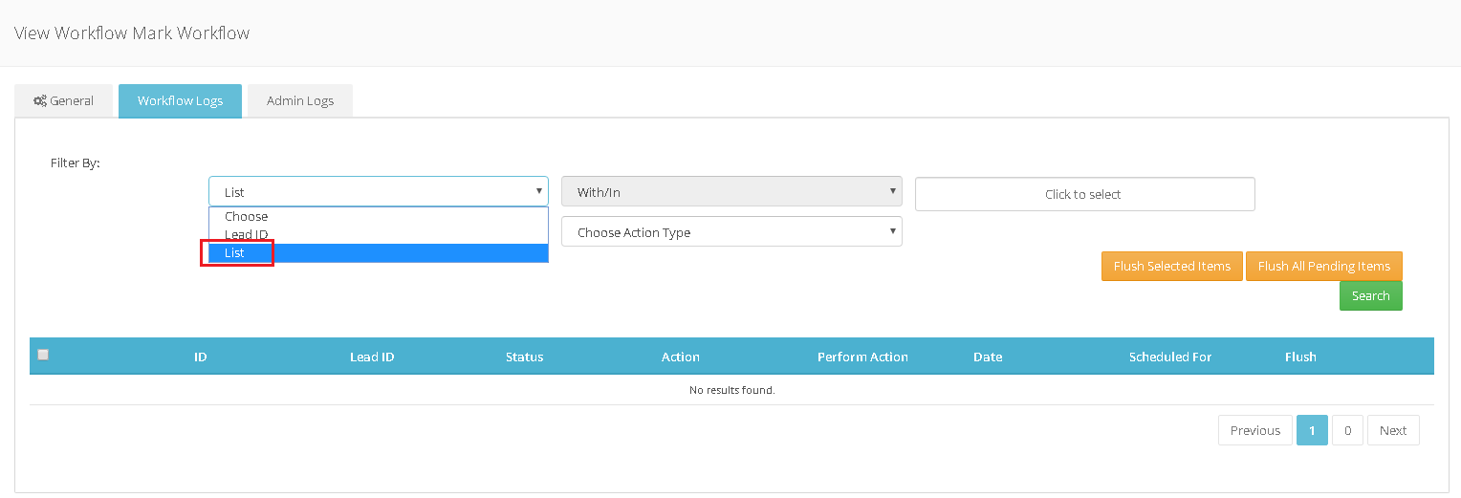Toggle the select-all checkbox in table header
This screenshot has height=498, width=1461.
click(43, 355)
